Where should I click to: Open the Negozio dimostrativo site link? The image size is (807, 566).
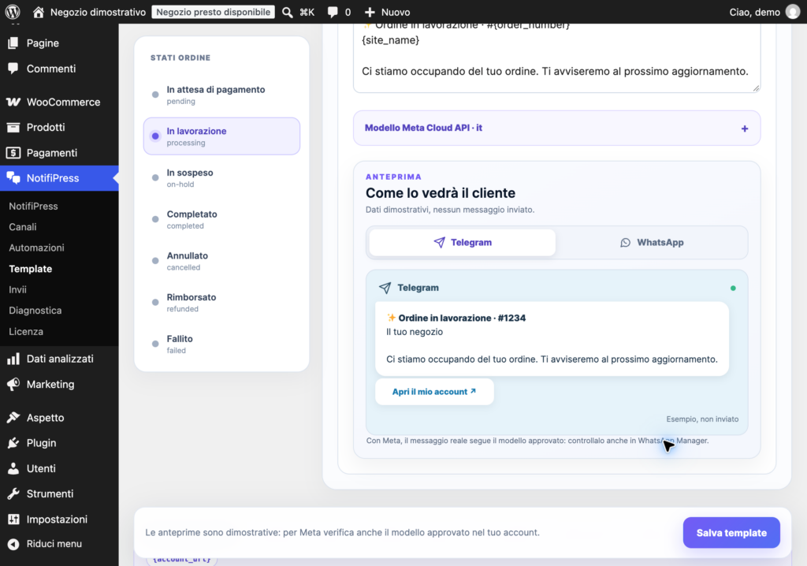(x=89, y=12)
